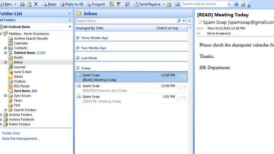Open the Calendar folder
This screenshot has width=274, height=154.
point(21,43)
